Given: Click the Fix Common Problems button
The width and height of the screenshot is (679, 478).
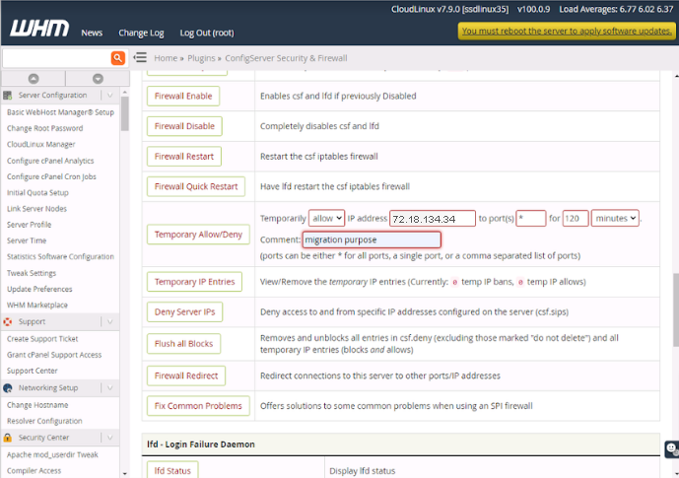Looking at the screenshot, I should 198,406.
